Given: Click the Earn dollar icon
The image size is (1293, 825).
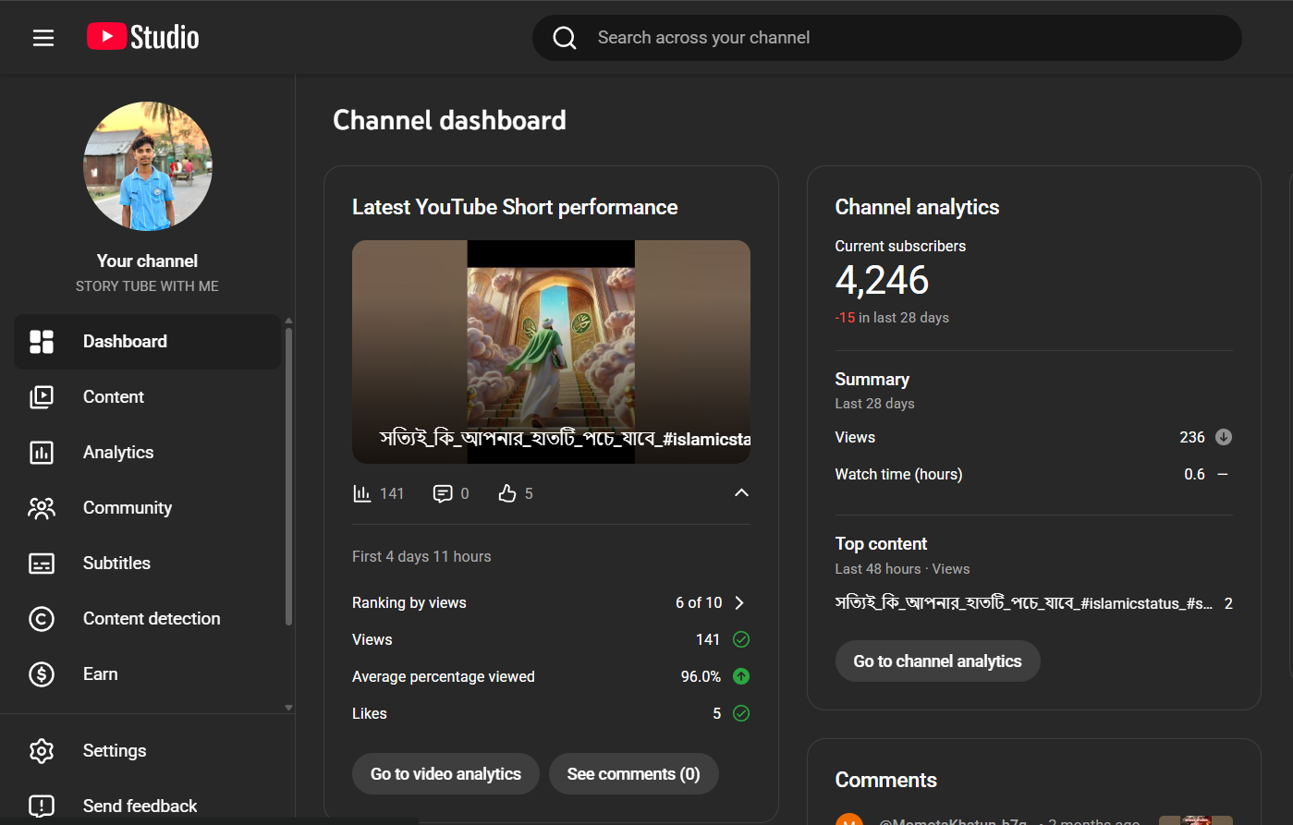Looking at the screenshot, I should pos(42,674).
